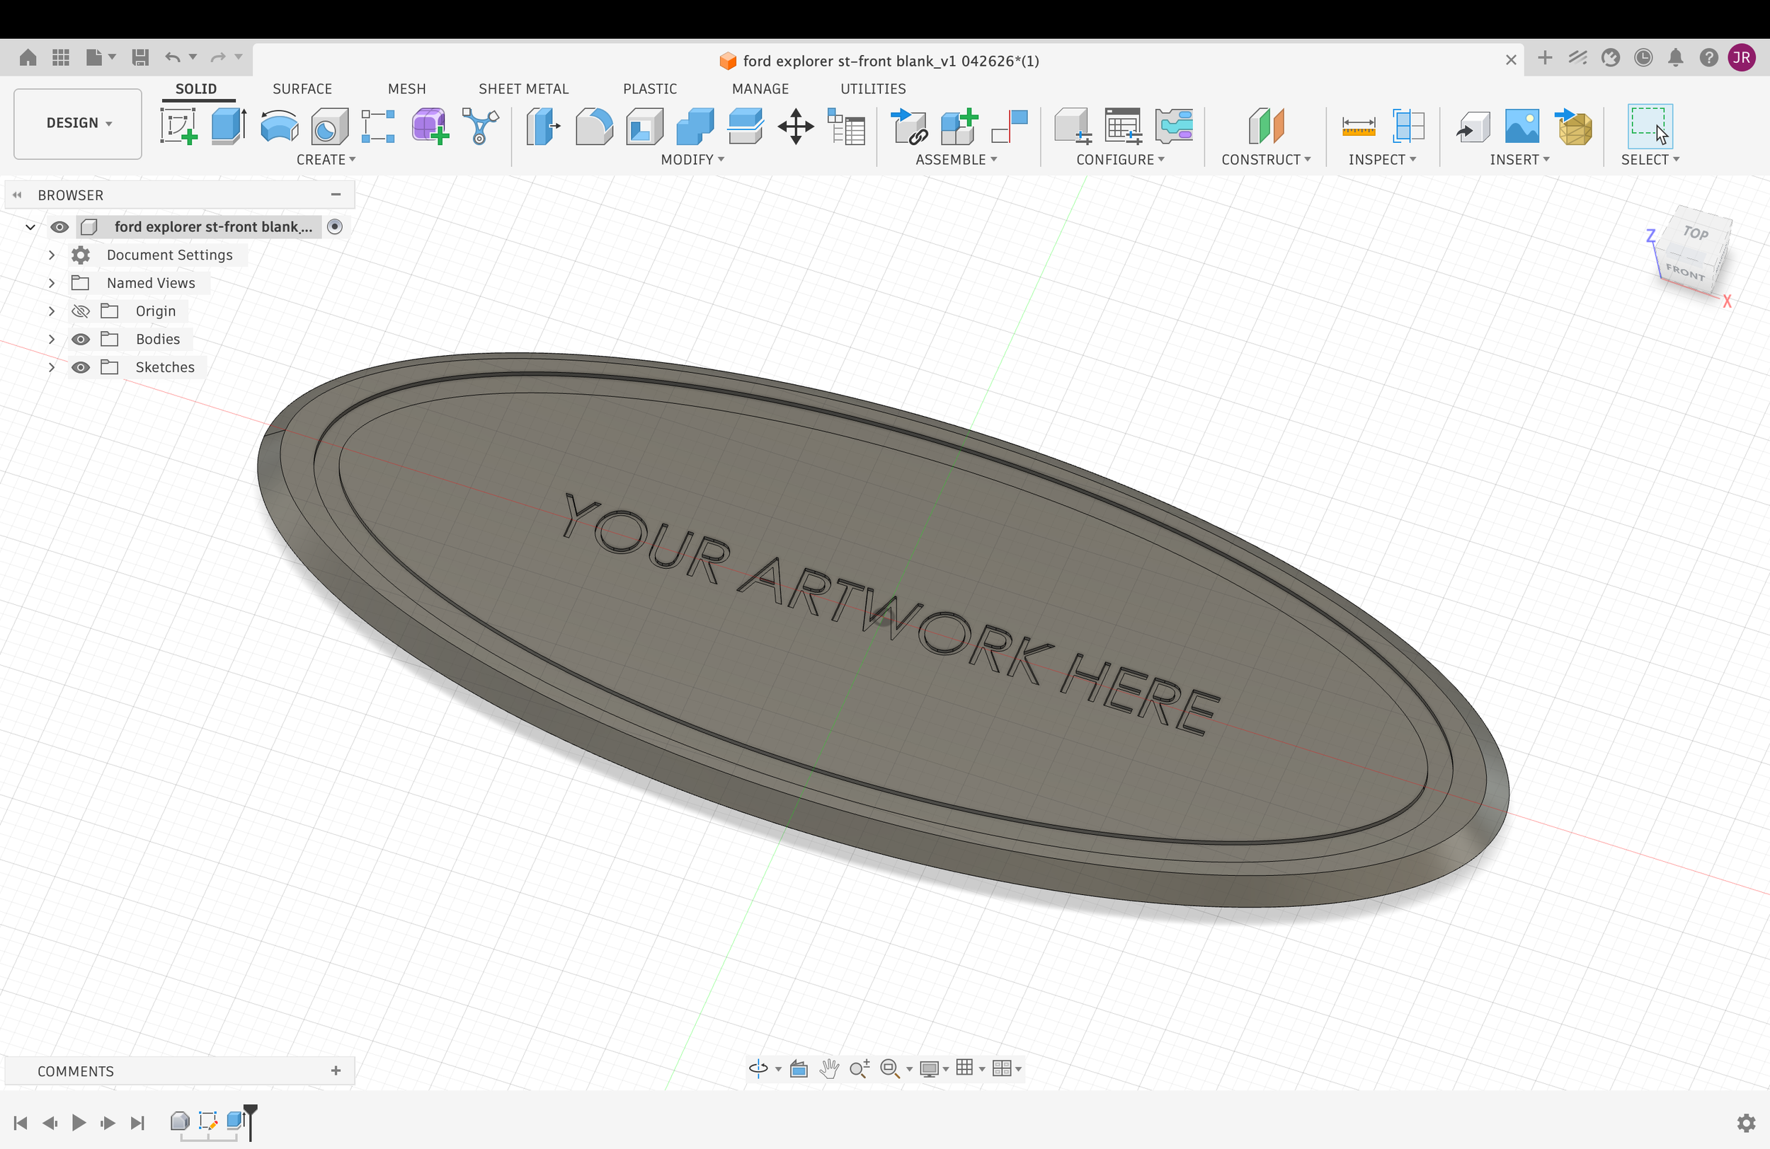Image resolution: width=1770 pixels, height=1149 pixels.
Task: Open the DESIGN workspace dropdown
Action: pos(78,123)
